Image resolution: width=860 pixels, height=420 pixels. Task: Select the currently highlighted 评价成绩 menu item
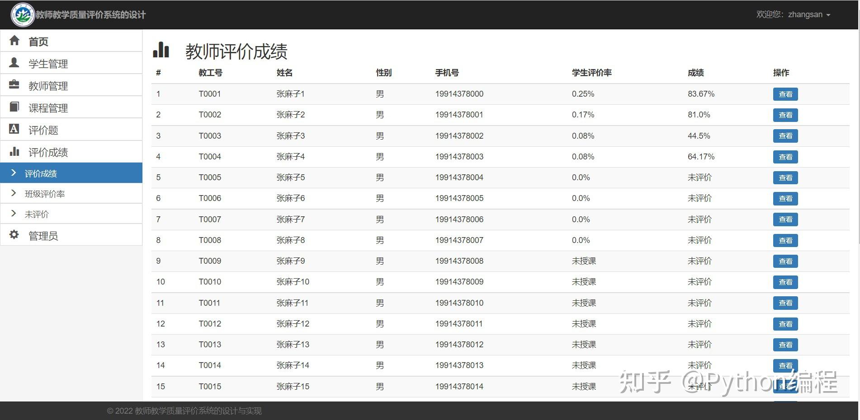click(41, 173)
